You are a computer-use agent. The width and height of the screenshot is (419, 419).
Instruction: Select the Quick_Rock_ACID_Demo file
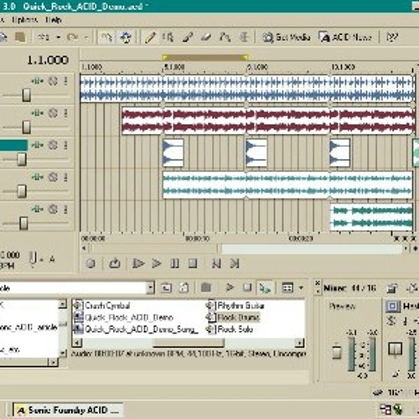click(123, 318)
